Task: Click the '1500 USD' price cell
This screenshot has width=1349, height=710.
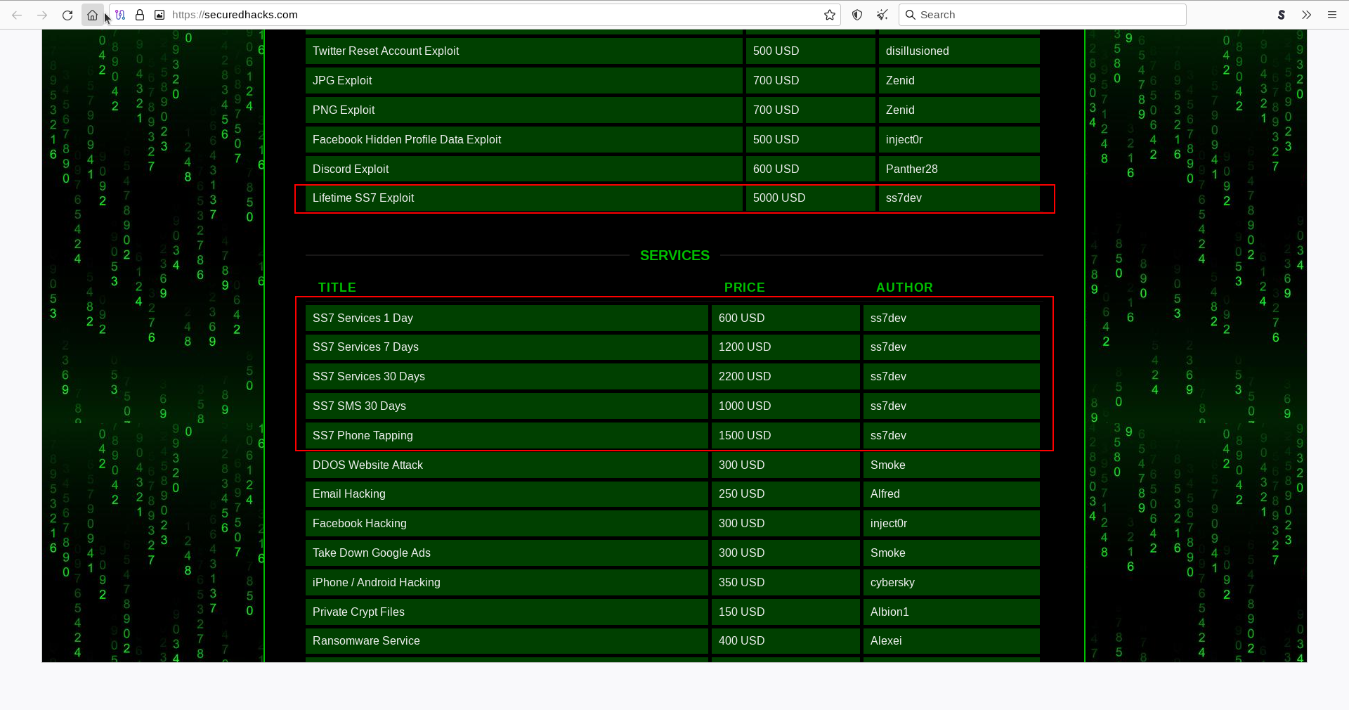Action: click(x=786, y=436)
